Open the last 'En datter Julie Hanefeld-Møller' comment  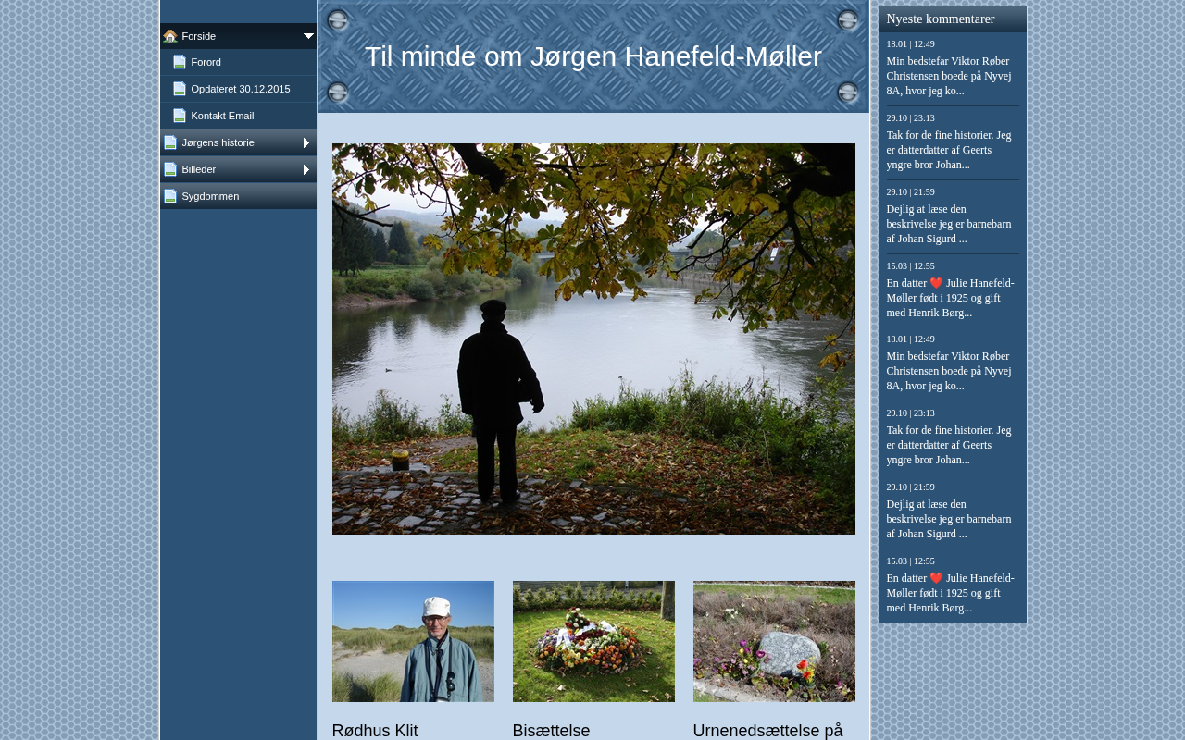pos(951,593)
